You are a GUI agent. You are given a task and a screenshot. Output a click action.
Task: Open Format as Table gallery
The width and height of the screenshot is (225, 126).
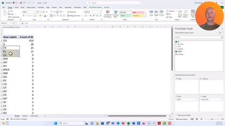[x=116, y=14]
